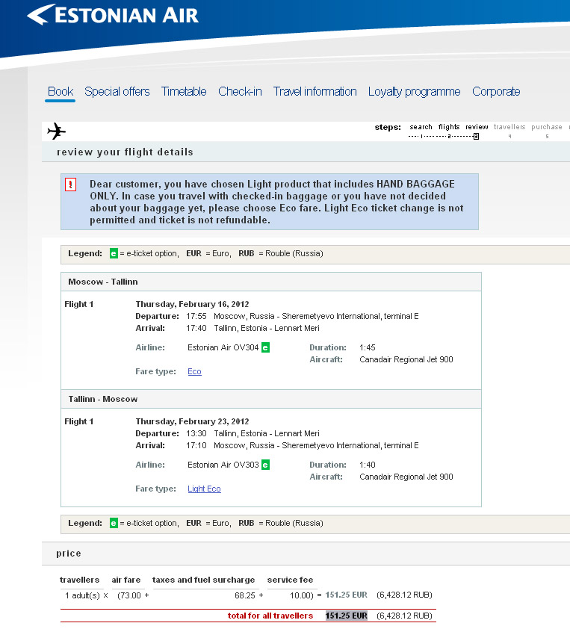Click 'total for all travellers' label
The image size is (570, 629).
coord(270,616)
